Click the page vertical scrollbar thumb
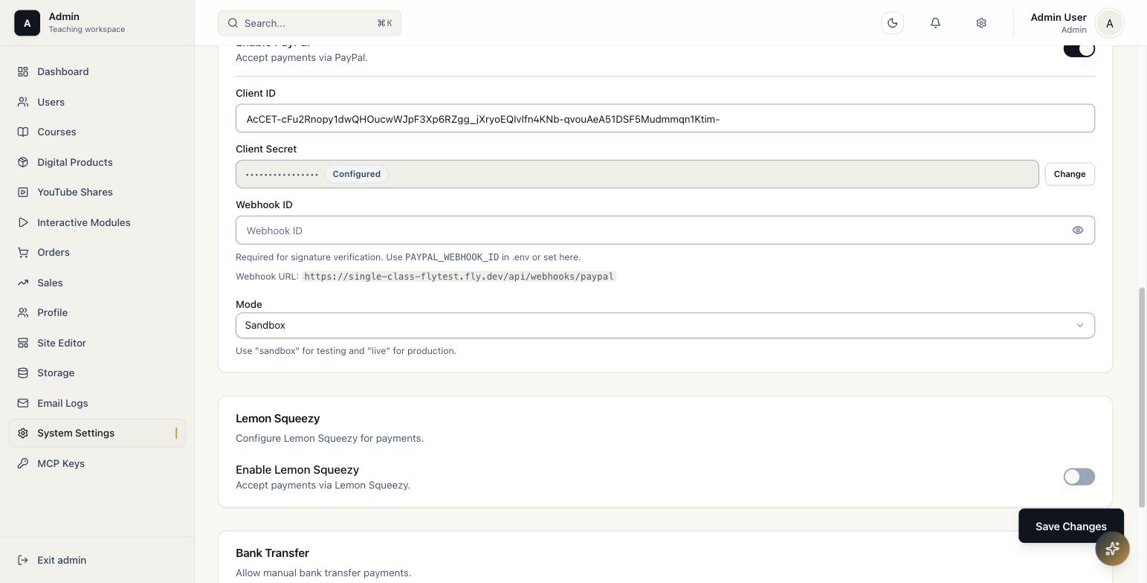The width and height of the screenshot is (1147, 583). click(x=1142, y=398)
